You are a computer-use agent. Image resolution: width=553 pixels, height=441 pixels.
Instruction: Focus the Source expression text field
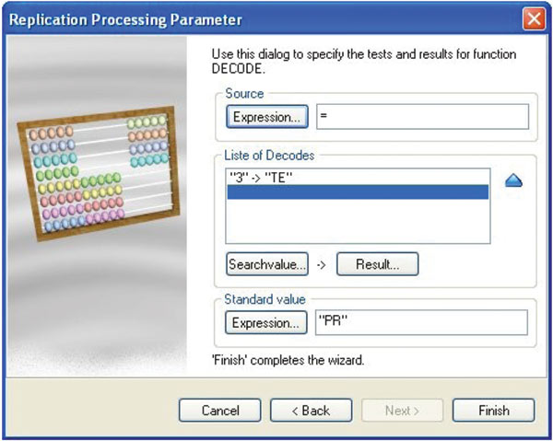point(422,117)
